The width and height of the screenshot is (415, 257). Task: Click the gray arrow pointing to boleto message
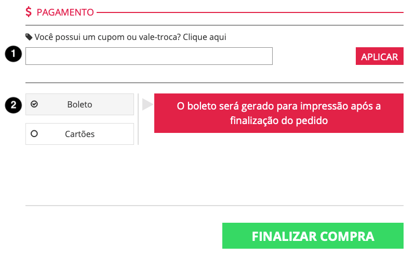pos(148,104)
